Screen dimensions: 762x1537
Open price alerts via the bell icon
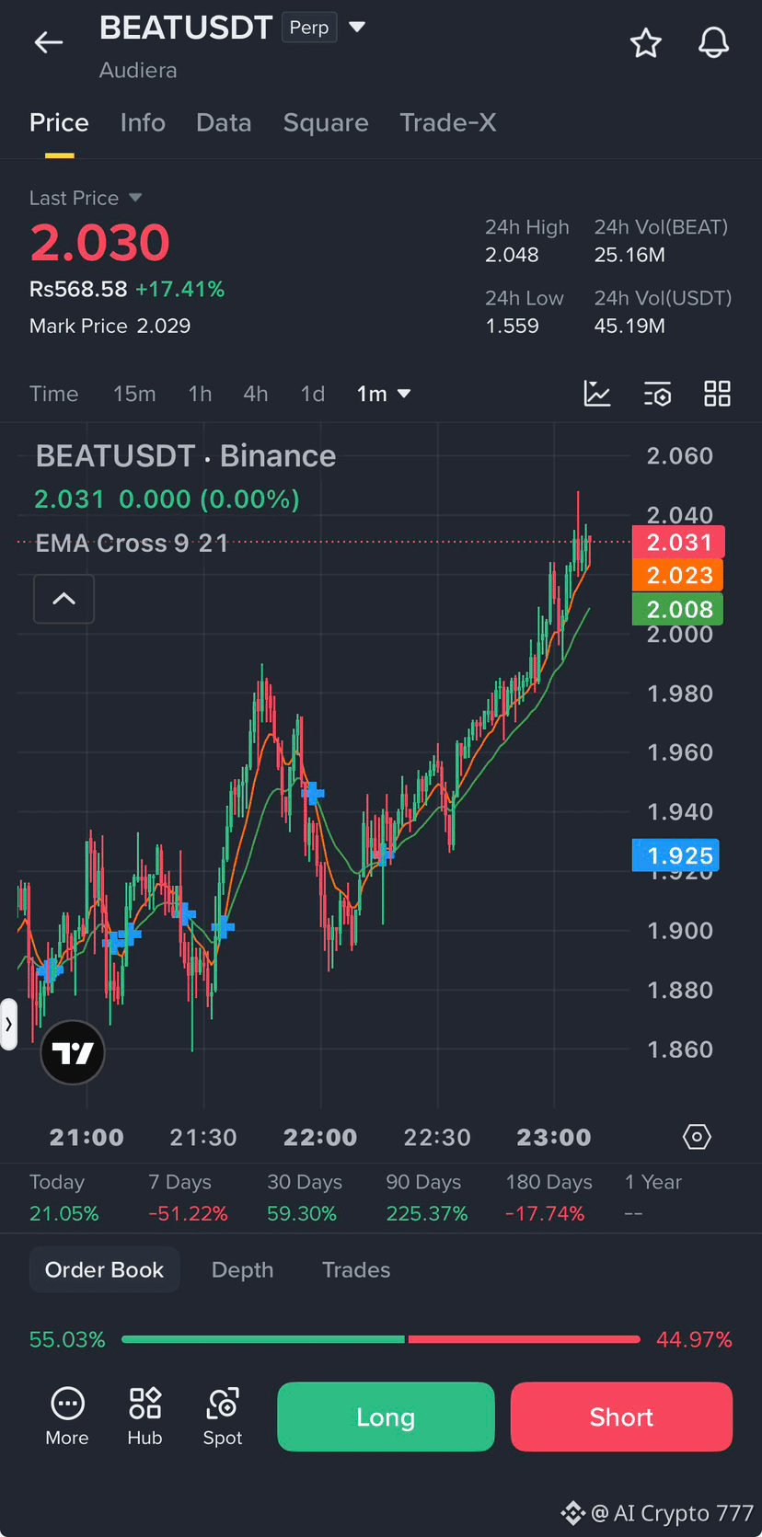713,42
